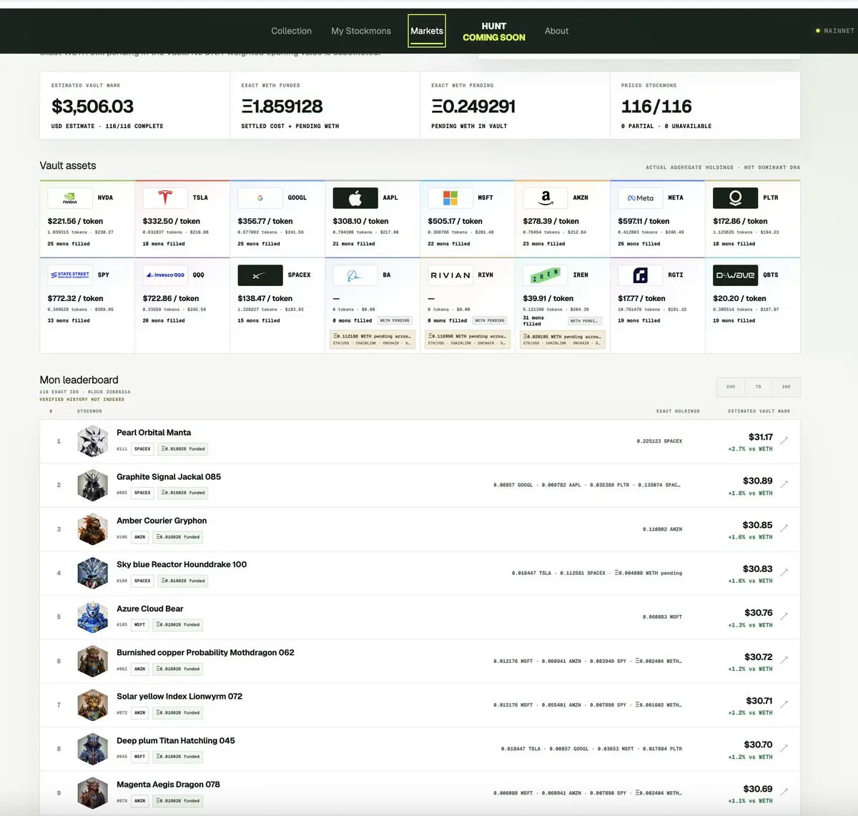Click the Boeing BA logo
This screenshot has width=858, height=816.
click(x=355, y=275)
